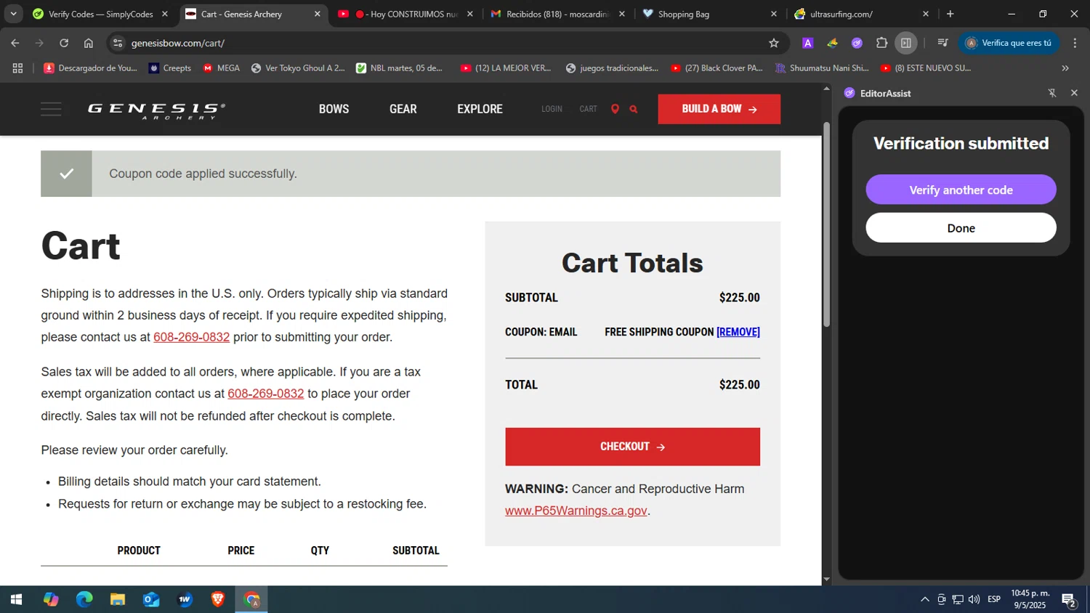Open the Chrome profile Verifica que eres tú

pos(1009,43)
